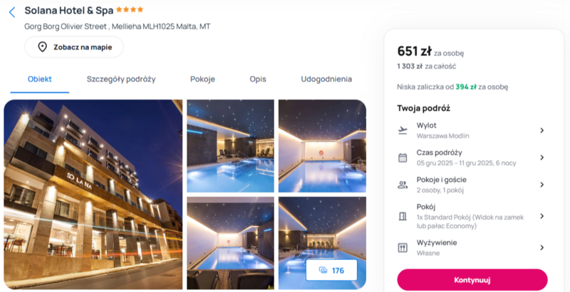Viewport: 570px width, 292px height.
Task: Click the cutlery icon for Wyżywienie
Action: pos(403,248)
